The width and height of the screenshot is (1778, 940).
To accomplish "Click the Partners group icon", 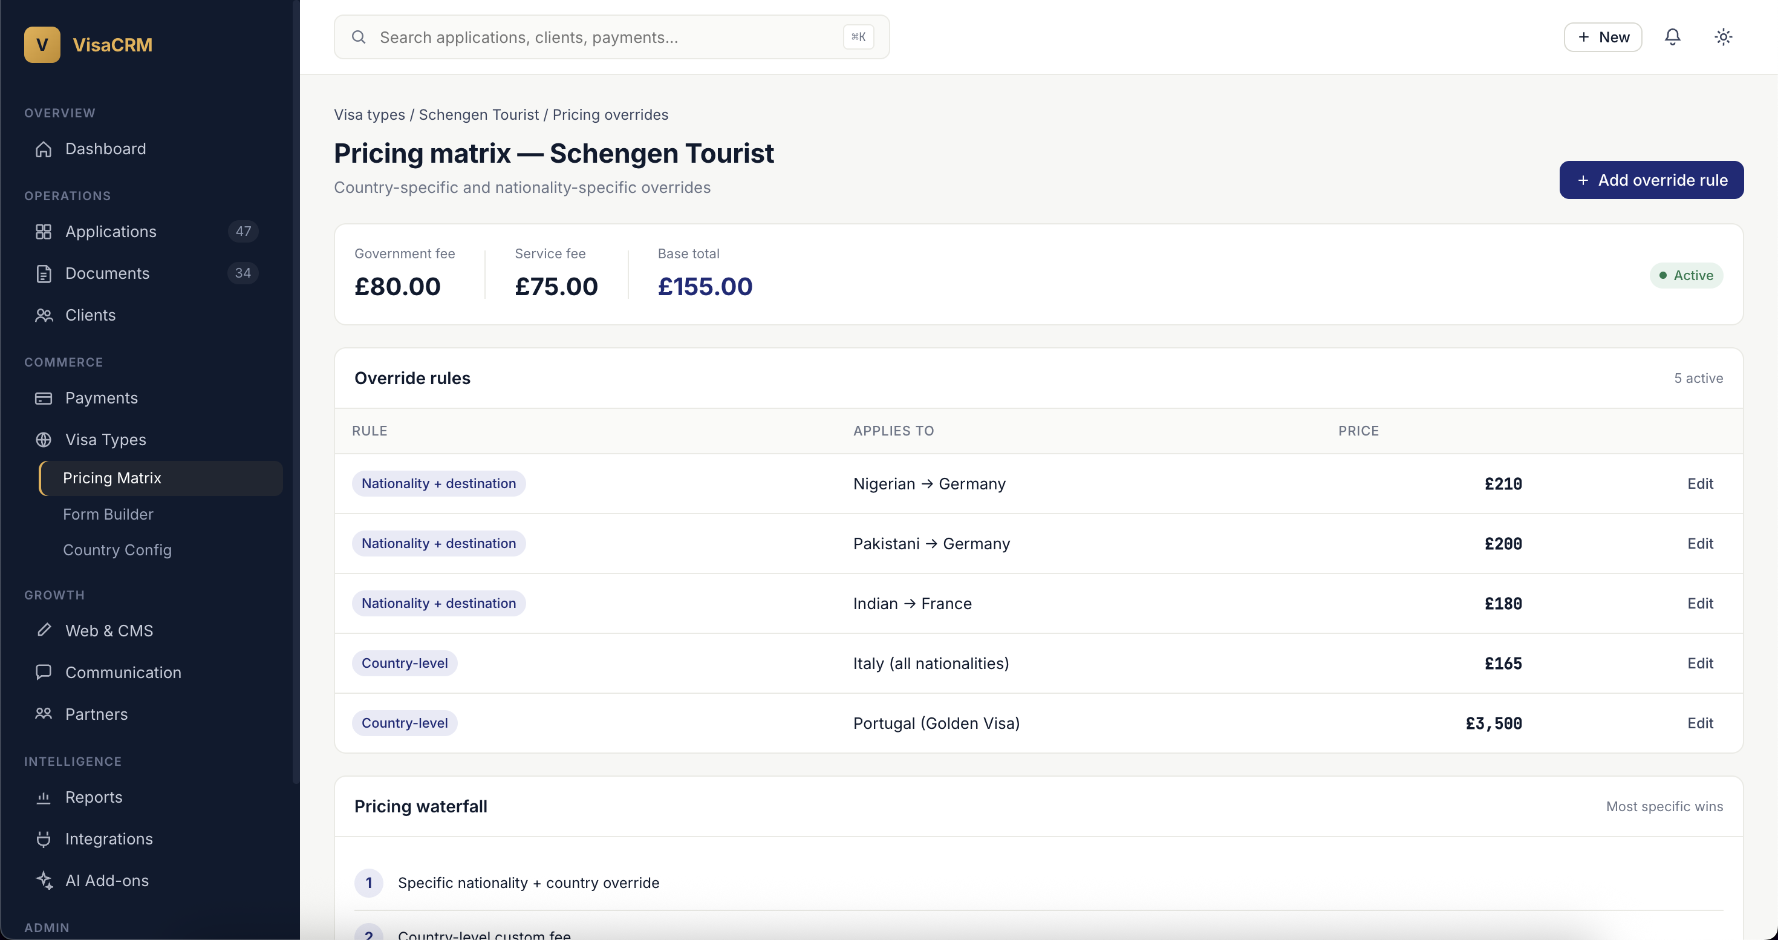I will (44, 714).
